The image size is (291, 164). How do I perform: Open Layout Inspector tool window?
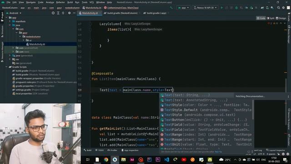pos(276,150)
